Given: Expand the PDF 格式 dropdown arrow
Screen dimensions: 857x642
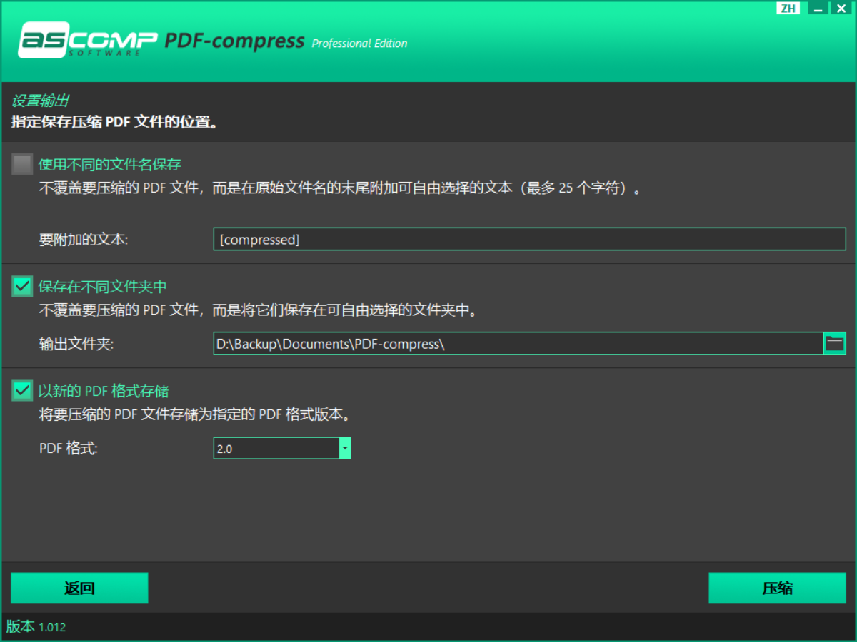Looking at the screenshot, I should pos(345,449).
